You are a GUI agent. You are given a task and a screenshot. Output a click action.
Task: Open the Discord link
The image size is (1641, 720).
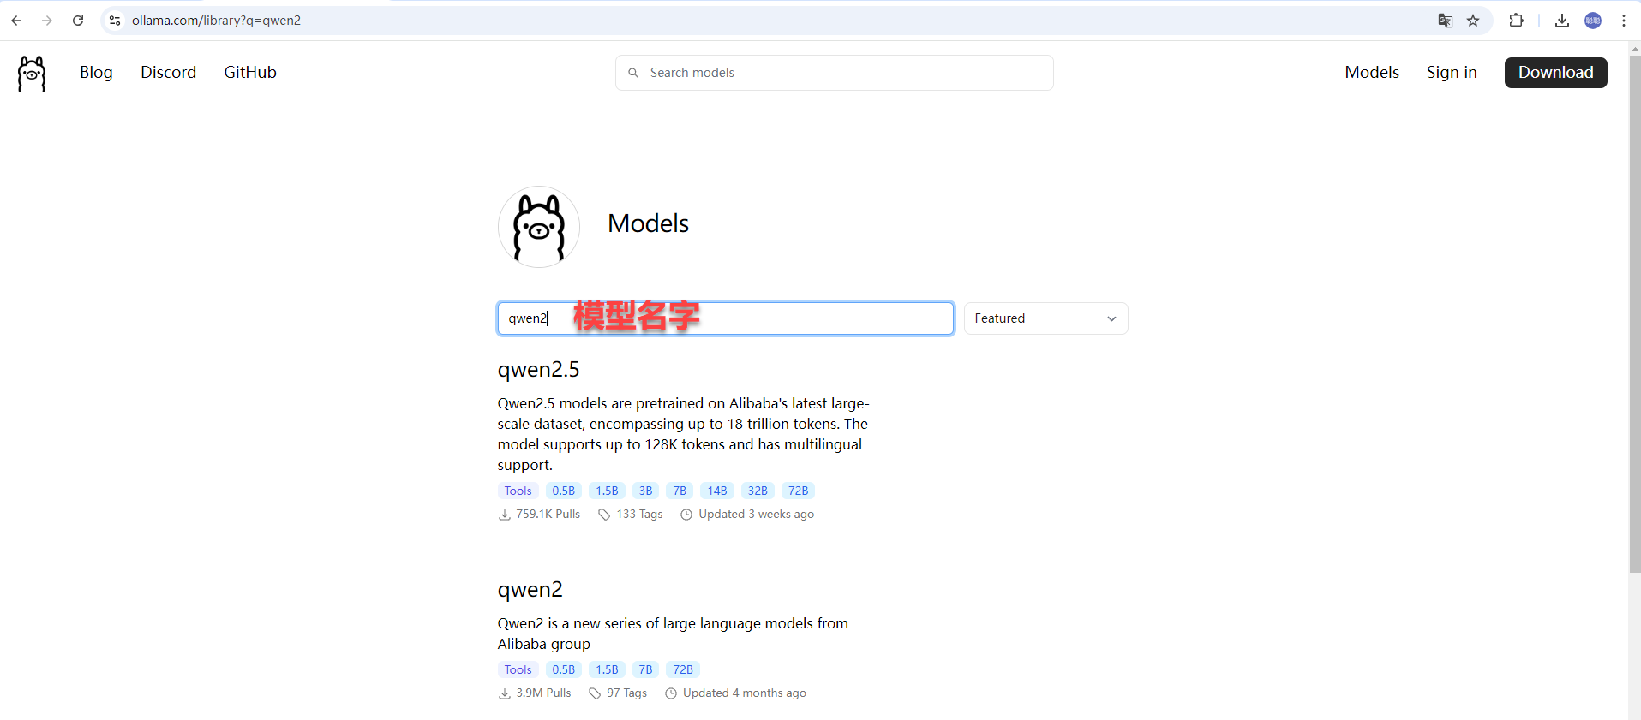(169, 73)
